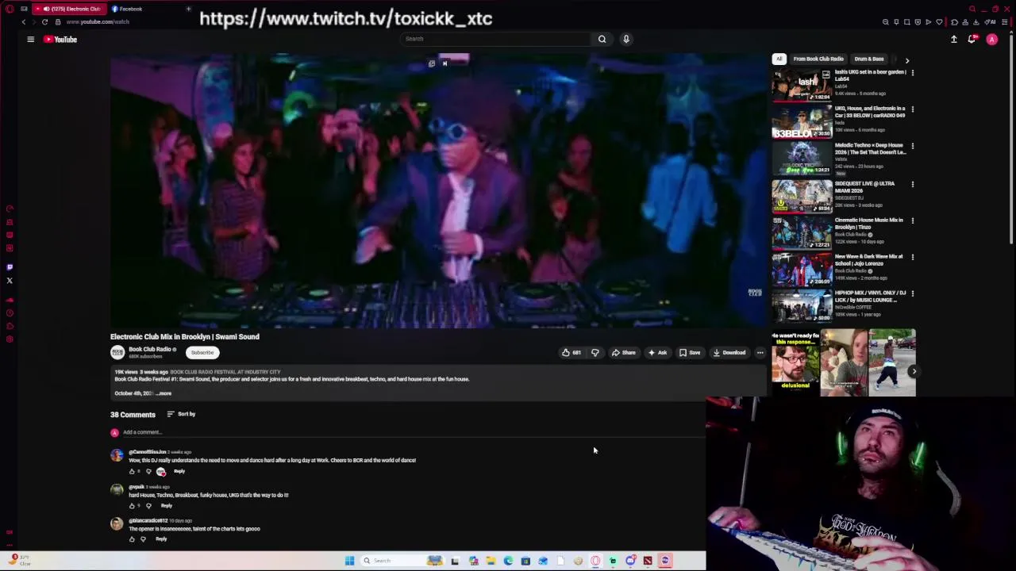Open YouTube notifications bell
The height and width of the screenshot is (571, 1016).
click(972, 39)
